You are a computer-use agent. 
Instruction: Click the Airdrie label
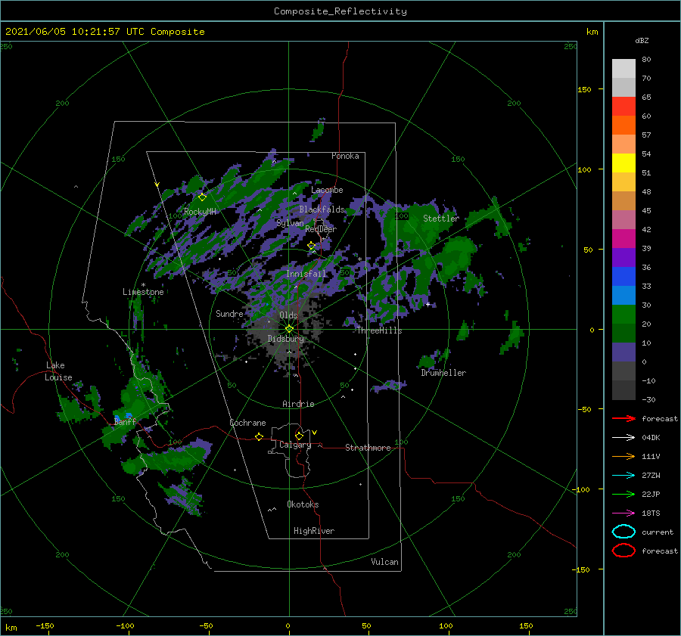coord(298,404)
